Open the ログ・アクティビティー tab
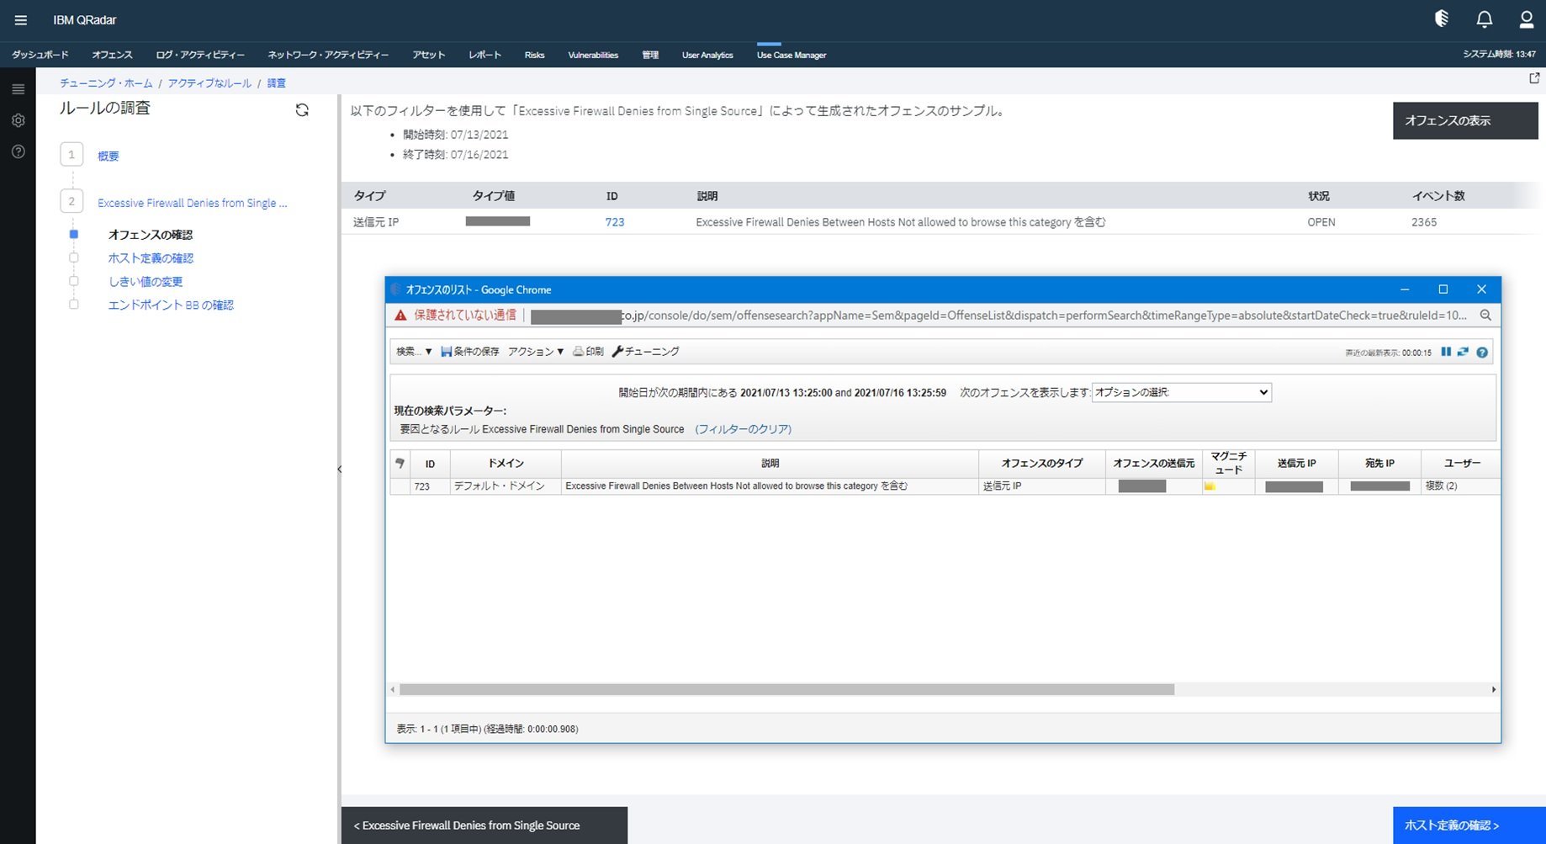The height and width of the screenshot is (844, 1546). [x=200, y=55]
